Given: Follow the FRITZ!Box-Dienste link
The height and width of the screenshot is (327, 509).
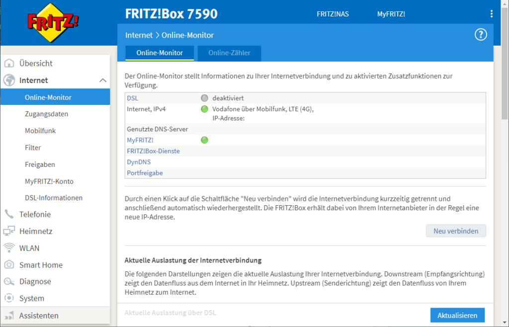Looking at the screenshot, I should pyautogui.click(x=153, y=151).
